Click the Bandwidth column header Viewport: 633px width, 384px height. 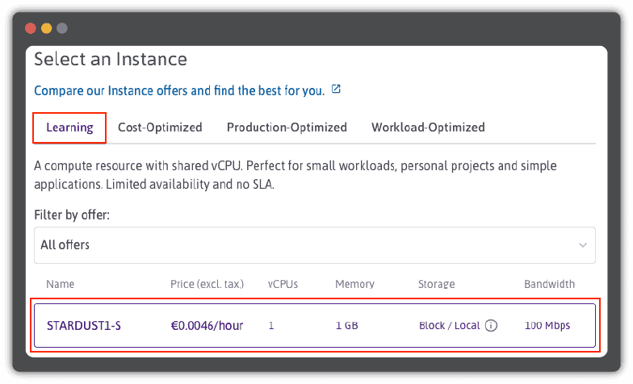(x=549, y=284)
